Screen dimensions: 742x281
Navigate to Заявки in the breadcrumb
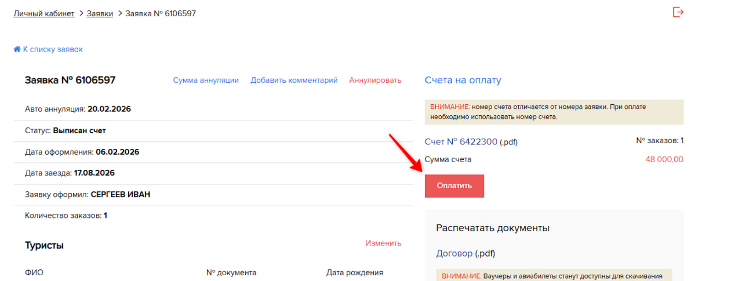(100, 13)
